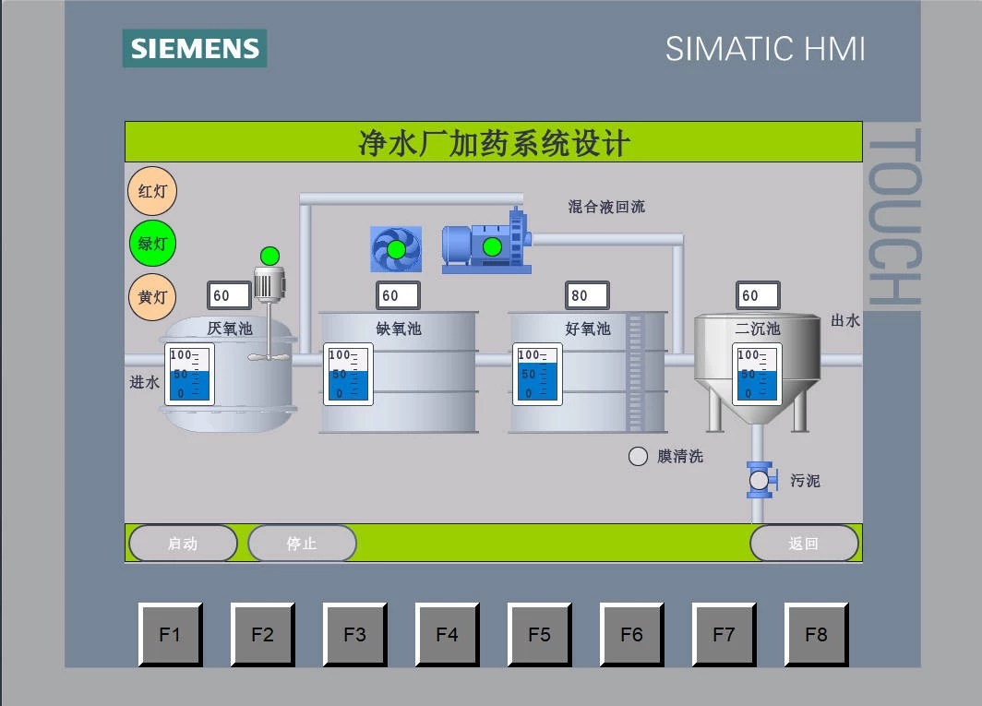Click the 红灯 red lamp indicator
Screen dimensions: 982x706
[x=152, y=191]
